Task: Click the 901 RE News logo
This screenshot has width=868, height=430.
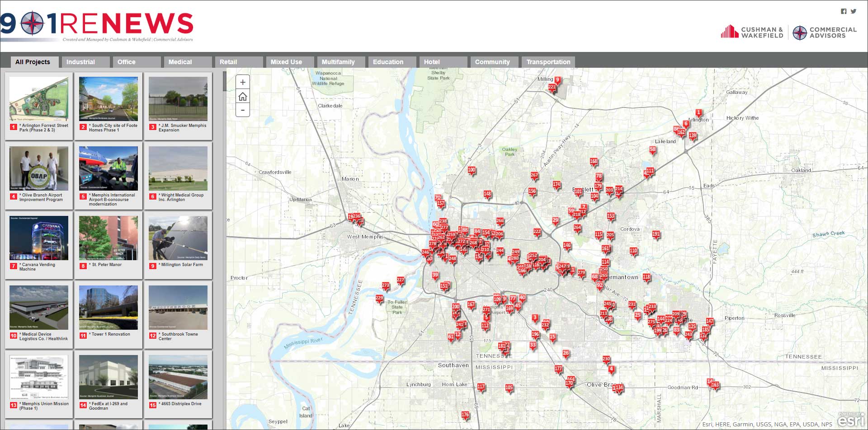Action: 97,25
